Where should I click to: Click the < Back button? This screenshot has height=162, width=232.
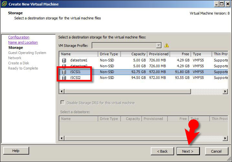(x=162, y=151)
